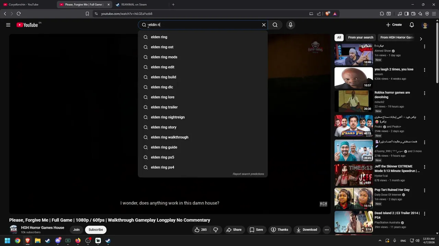Open OBS Studio from taskbar
This screenshot has width=439, height=246.
88,241
